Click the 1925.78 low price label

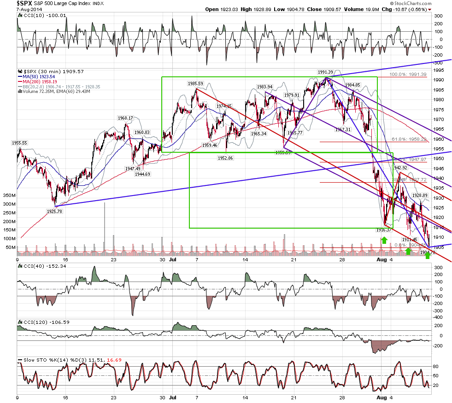[54, 211]
